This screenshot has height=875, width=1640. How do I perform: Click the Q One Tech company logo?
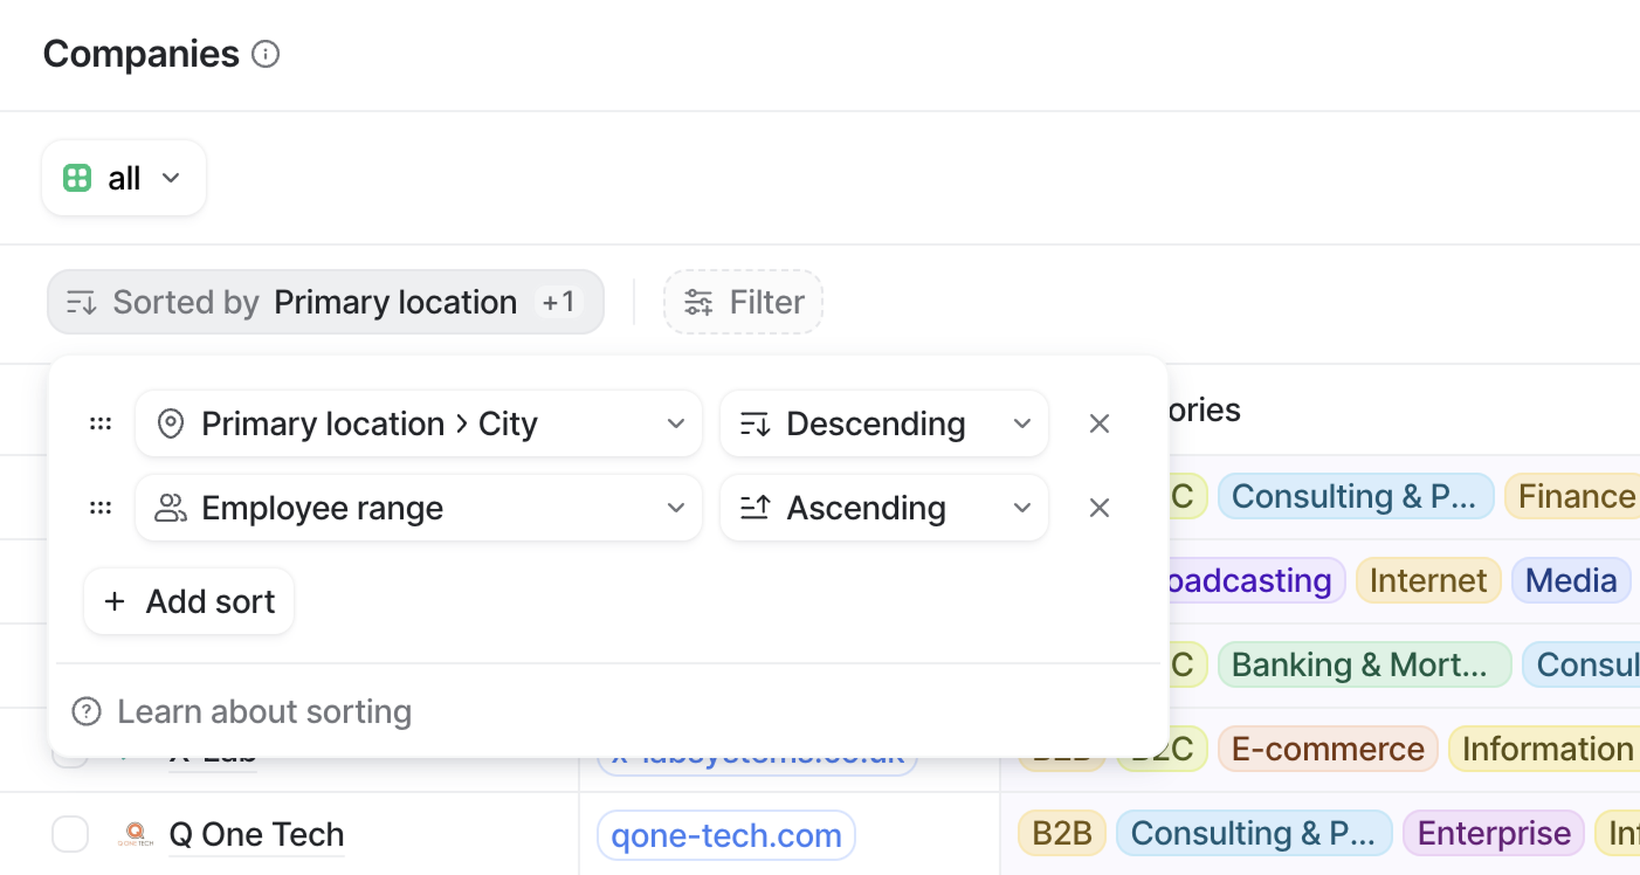(x=135, y=834)
